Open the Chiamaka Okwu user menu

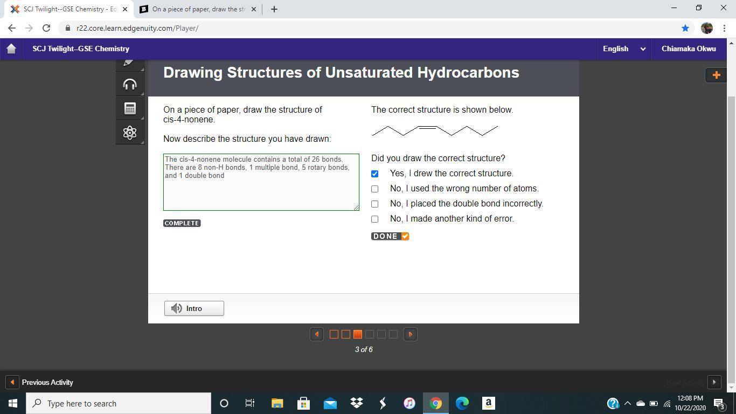689,49
